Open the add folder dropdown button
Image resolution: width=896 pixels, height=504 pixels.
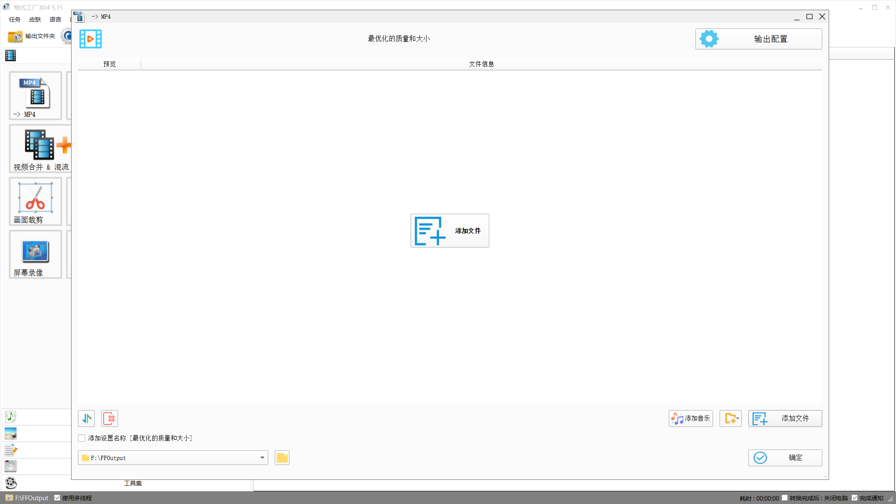point(731,419)
